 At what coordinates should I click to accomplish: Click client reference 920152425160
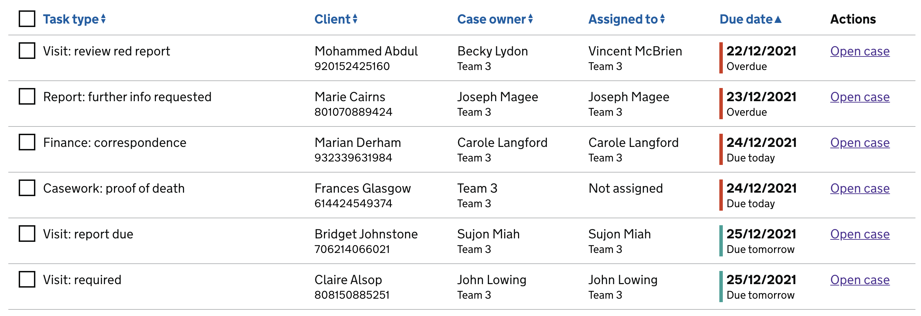pos(352,66)
